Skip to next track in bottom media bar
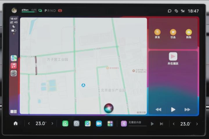Screen dimensions: 209x139 pyautogui.click(x=161, y=124)
